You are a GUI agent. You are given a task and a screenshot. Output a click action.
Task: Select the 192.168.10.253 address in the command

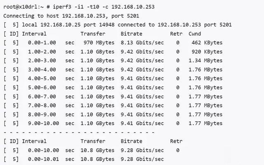[133, 7]
